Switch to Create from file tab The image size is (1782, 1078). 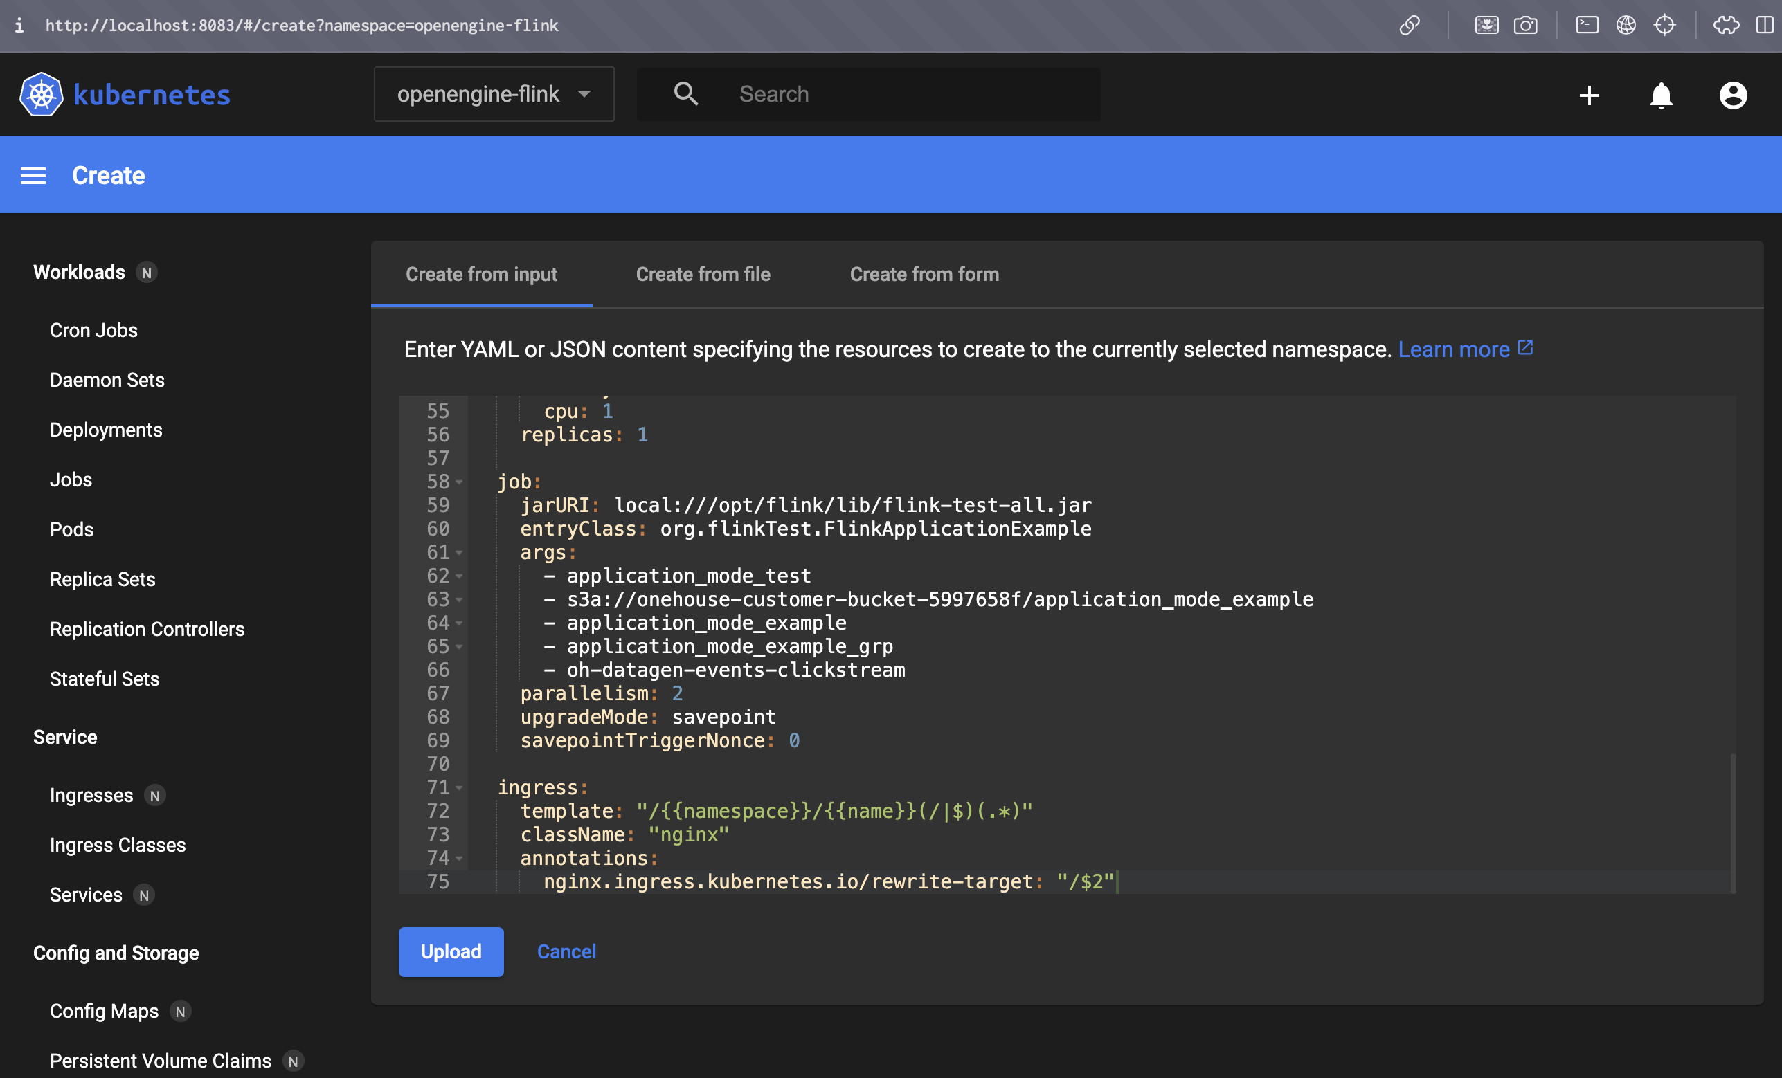coord(703,275)
